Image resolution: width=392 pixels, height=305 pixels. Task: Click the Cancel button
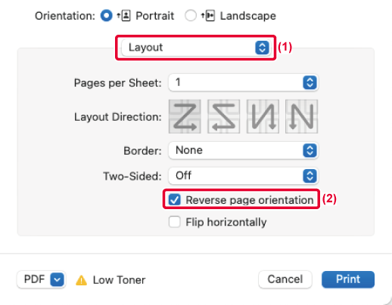285,279
